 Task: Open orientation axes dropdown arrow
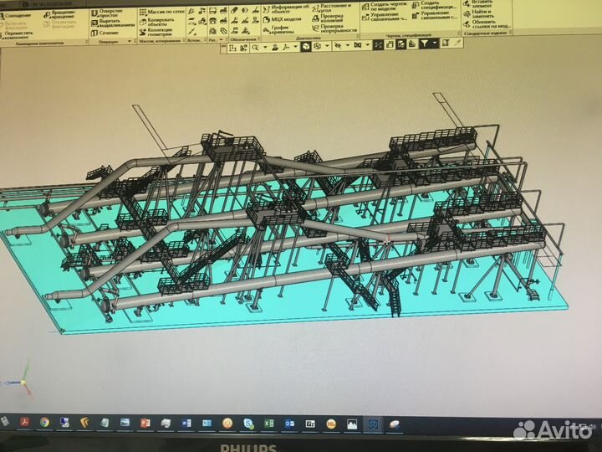(295, 47)
